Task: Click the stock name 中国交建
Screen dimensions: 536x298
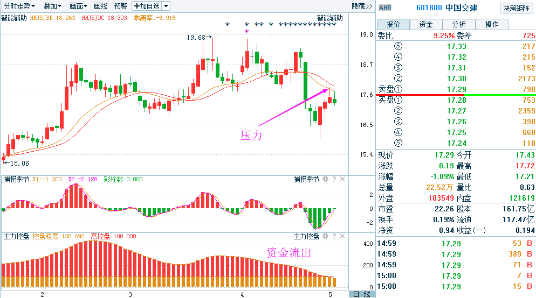Action: (x=462, y=8)
